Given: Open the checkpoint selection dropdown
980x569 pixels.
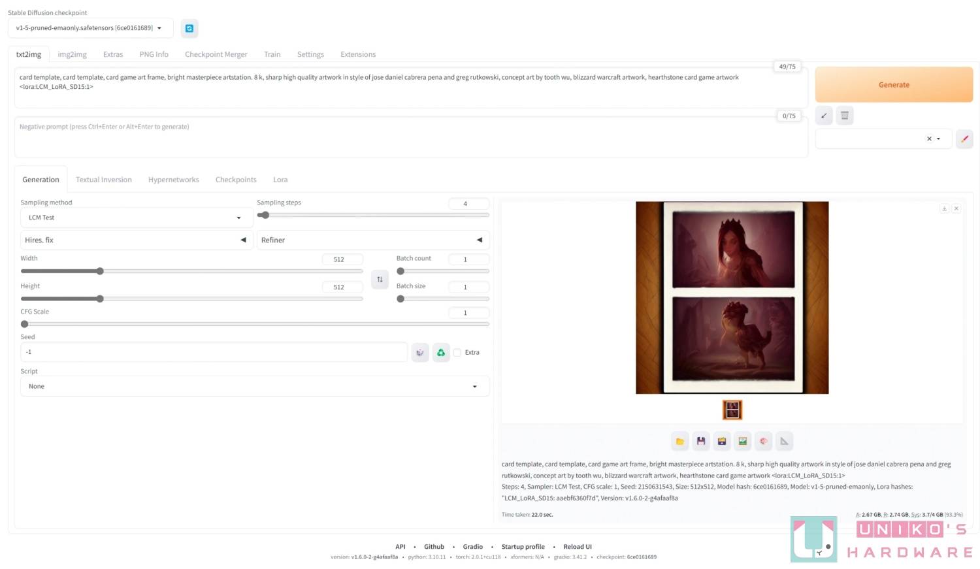Looking at the screenshot, I should 90,28.
